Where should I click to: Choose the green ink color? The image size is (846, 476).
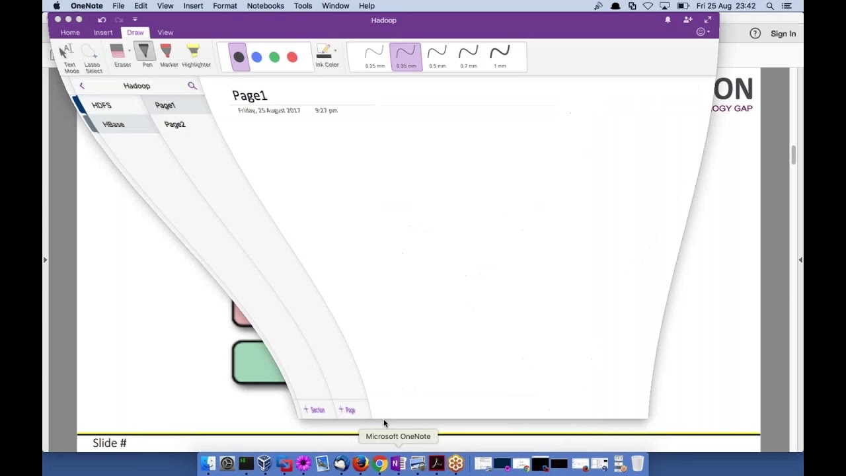click(274, 58)
